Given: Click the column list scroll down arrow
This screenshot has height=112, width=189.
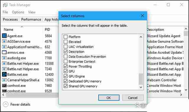Looking at the screenshot, I should click(x=141, y=87).
